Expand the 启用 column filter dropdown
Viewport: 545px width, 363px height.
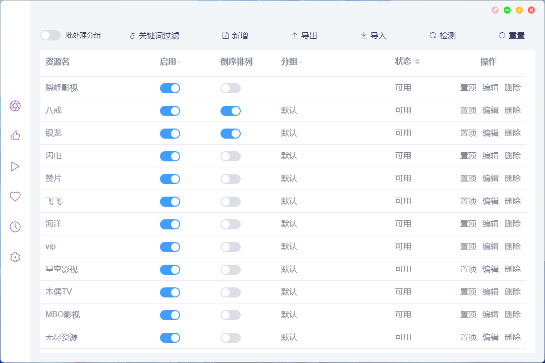[179, 63]
